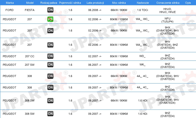Click 1.6 capacity in the FORD FIESTA row
This screenshot has height=118, width=196.
click(x=70, y=10)
